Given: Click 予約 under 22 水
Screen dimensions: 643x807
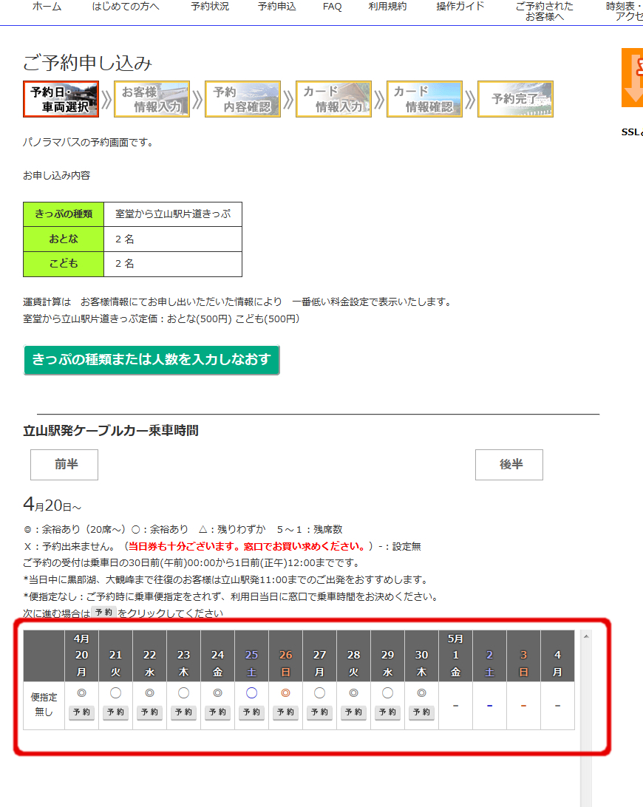Looking at the screenshot, I should coord(150,712).
